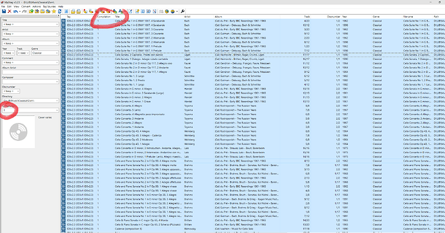Viewport: 445px width, 233px height.
Task: Select row 'Cadenze (composition 5)'
Action: pyautogui.click(x=253, y=228)
